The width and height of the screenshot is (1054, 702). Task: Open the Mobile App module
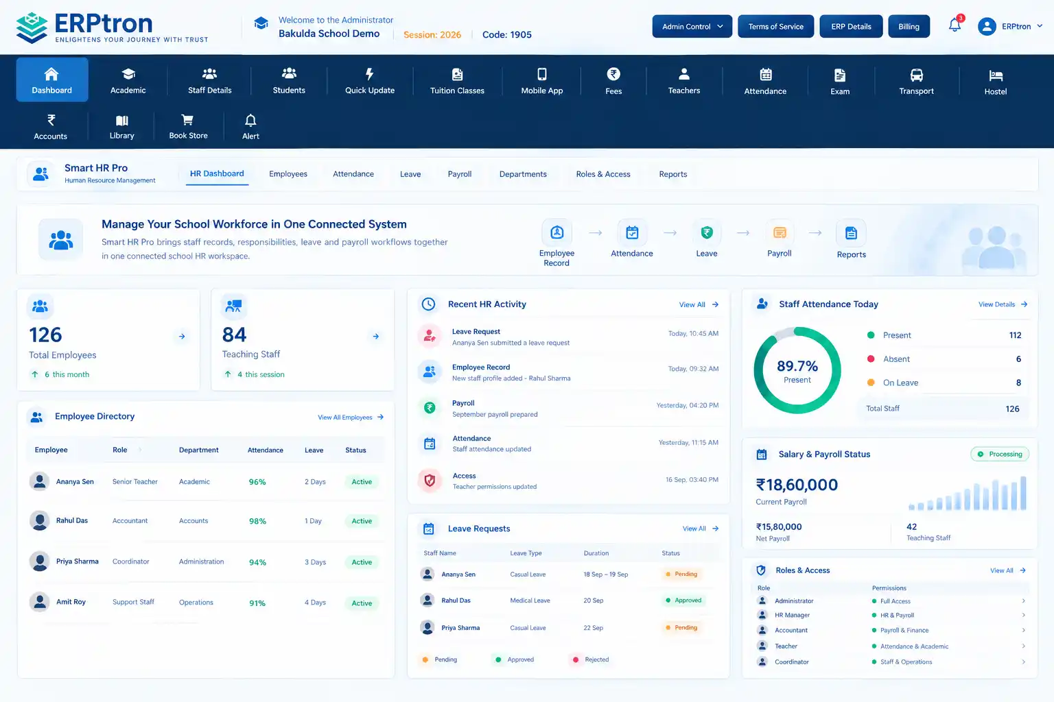click(x=542, y=80)
